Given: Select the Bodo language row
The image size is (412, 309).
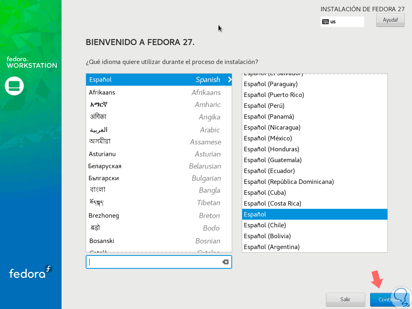Looking at the screenshot, I should [159, 228].
